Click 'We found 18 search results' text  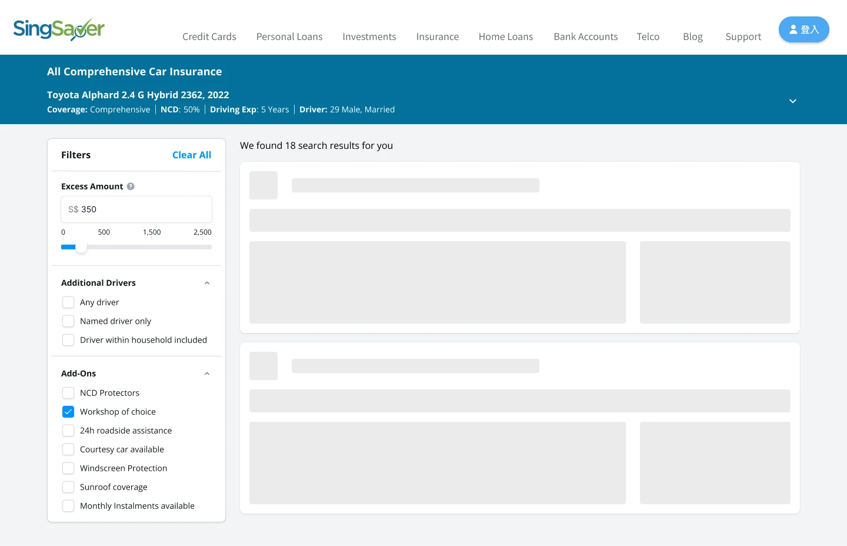pos(316,146)
